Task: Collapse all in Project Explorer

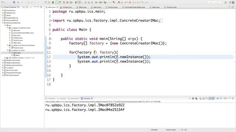Action: coord(24,7)
